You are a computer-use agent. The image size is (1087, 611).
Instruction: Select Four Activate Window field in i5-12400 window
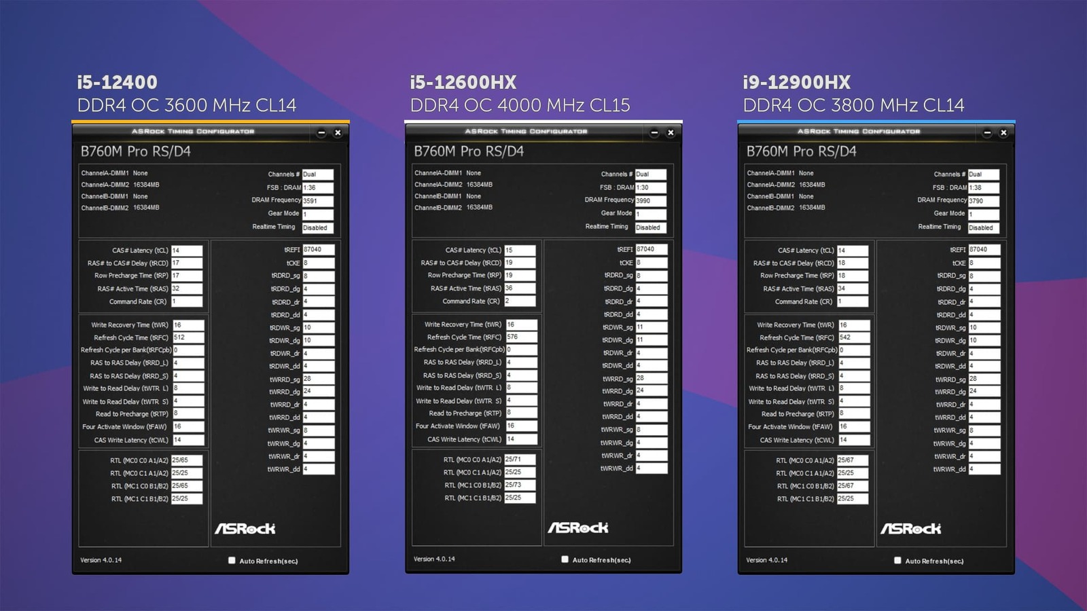[188, 427]
